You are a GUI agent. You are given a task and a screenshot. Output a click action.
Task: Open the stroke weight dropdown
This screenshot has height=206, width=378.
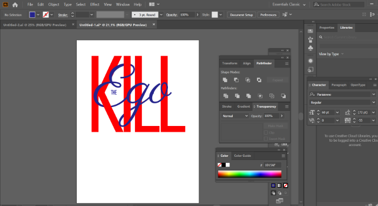[x=92, y=15]
